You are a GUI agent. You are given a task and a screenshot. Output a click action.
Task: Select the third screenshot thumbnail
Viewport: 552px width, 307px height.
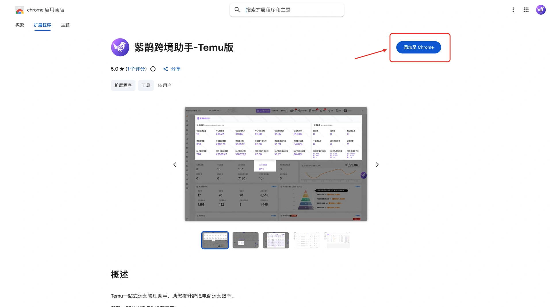click(276, 240)
